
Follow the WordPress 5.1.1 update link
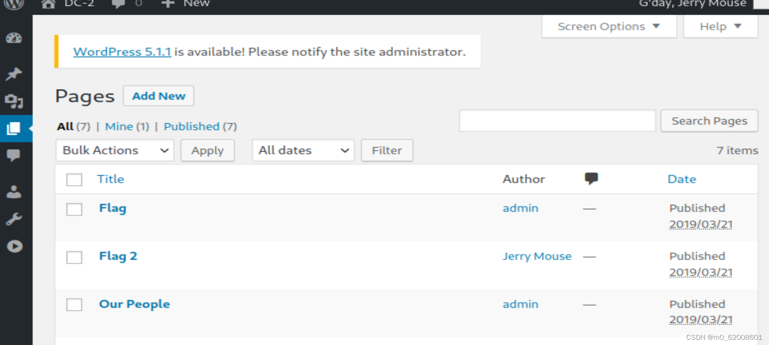pyautogui.click(x=122, y=52)
